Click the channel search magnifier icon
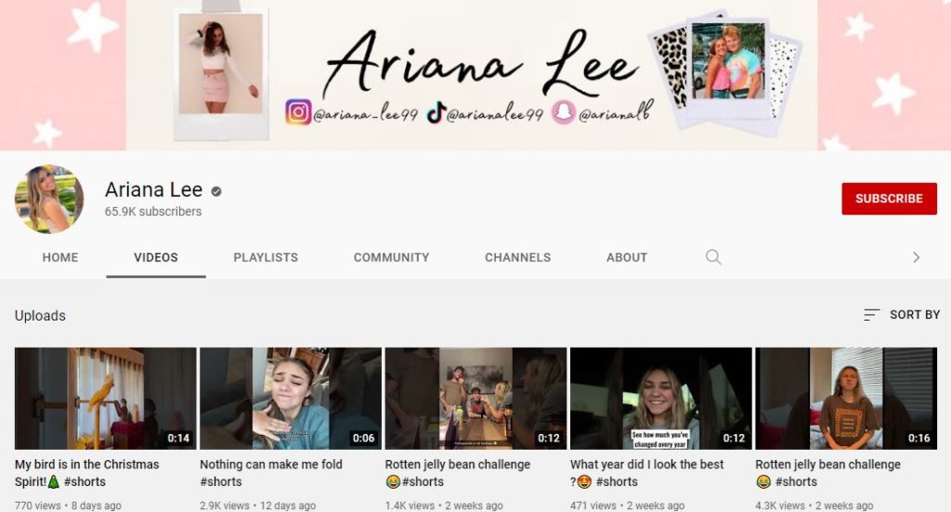This screenshot has width=951, height=512. pyautogui.click(x=713, y=257)
